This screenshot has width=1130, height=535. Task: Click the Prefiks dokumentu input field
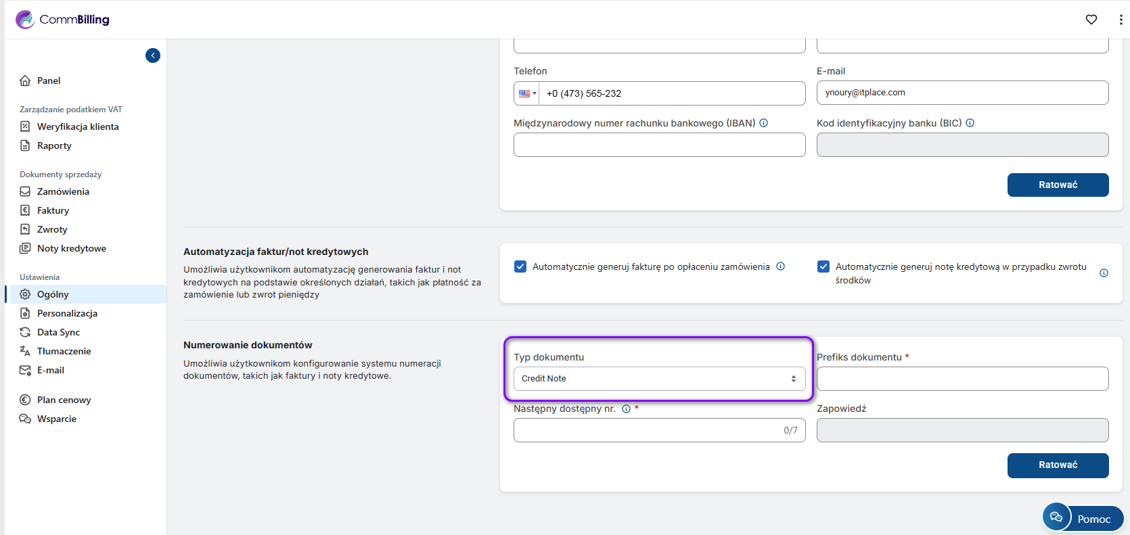pos(962,379)
